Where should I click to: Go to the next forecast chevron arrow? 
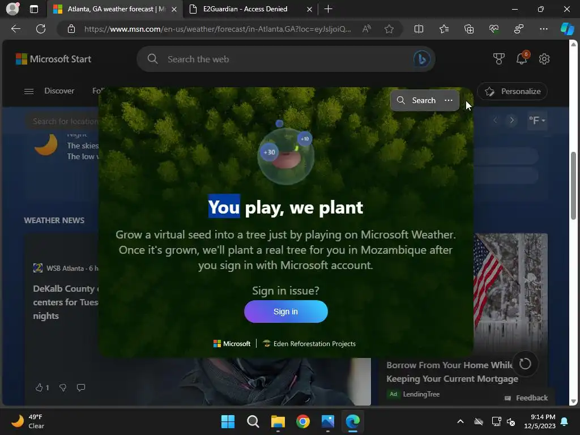(511, 120)
